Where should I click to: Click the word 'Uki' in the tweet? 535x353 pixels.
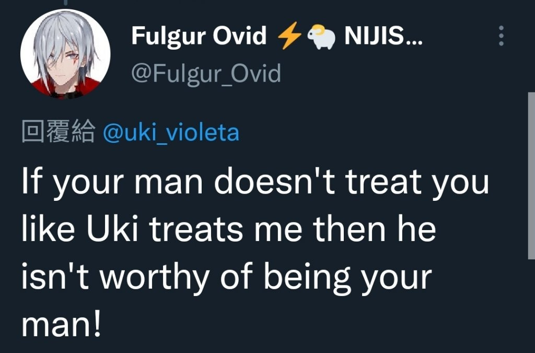coord(112,229)
